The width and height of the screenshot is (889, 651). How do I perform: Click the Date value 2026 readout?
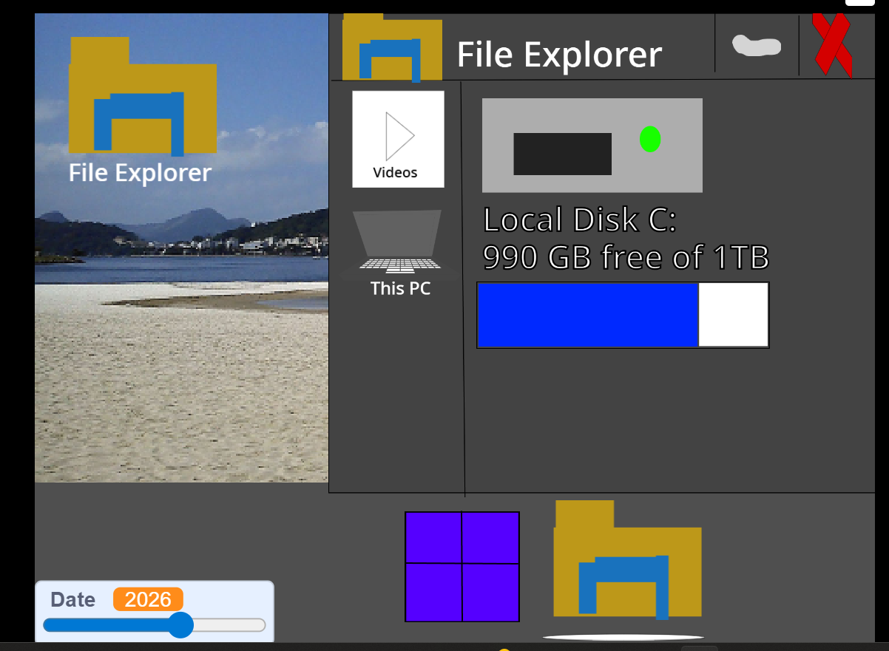click(x=148, y=599)
